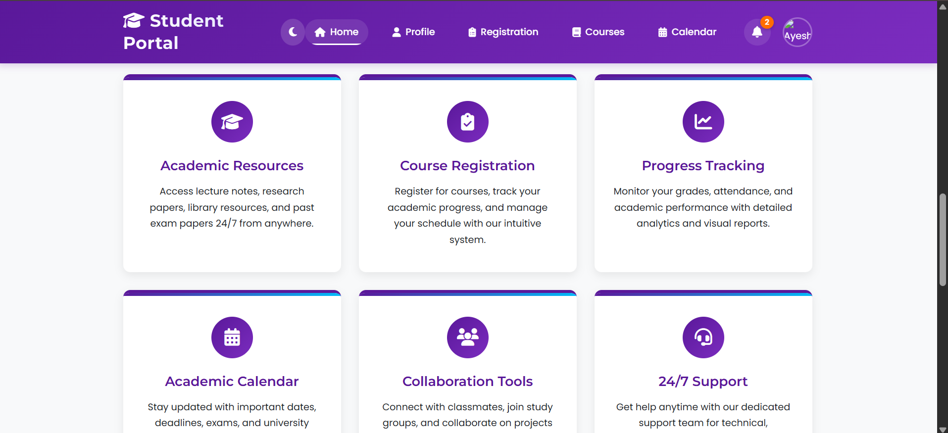Click the Student Portal logo title
Image resolution: width=948 pixels, height=433 pixels.
pyautogui.click(x=174, y=32)
